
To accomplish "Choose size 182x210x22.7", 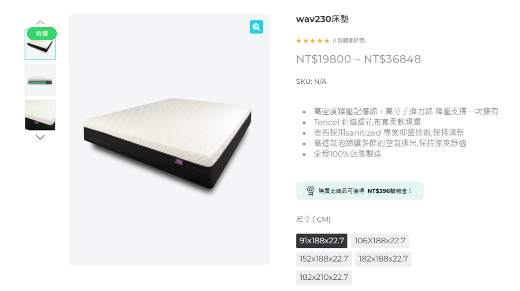I will point(323,277).
